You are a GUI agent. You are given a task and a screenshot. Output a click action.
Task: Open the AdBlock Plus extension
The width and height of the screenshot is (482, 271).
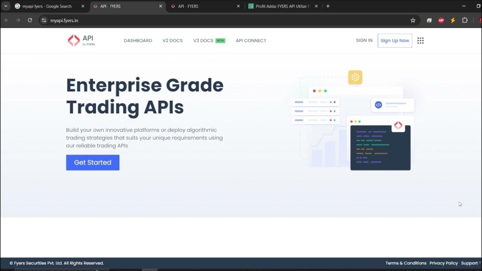click(x=441, y=20)
